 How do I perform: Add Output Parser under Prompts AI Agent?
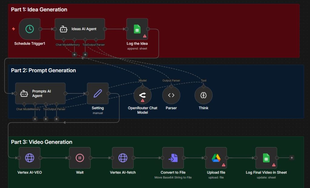[x=57, y=119]
